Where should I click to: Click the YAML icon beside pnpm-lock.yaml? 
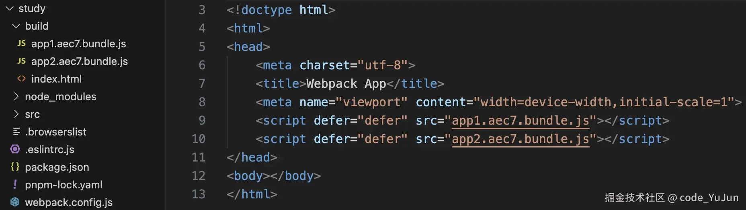click(15, 184)
